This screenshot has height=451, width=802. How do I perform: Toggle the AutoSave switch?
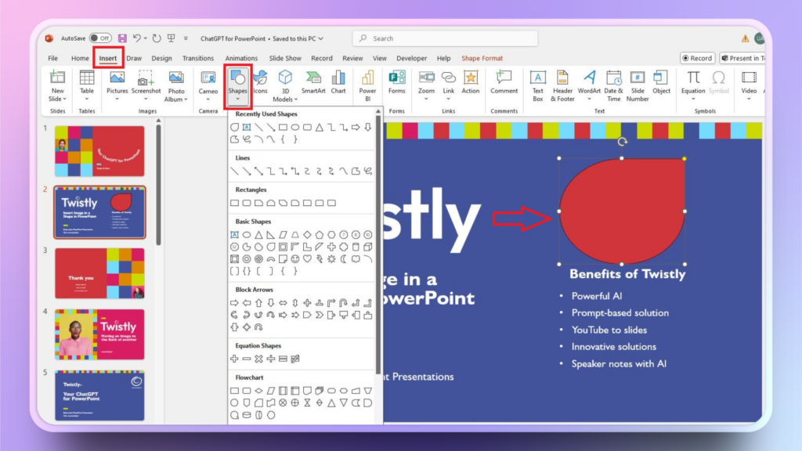click(x=99, y=38)
